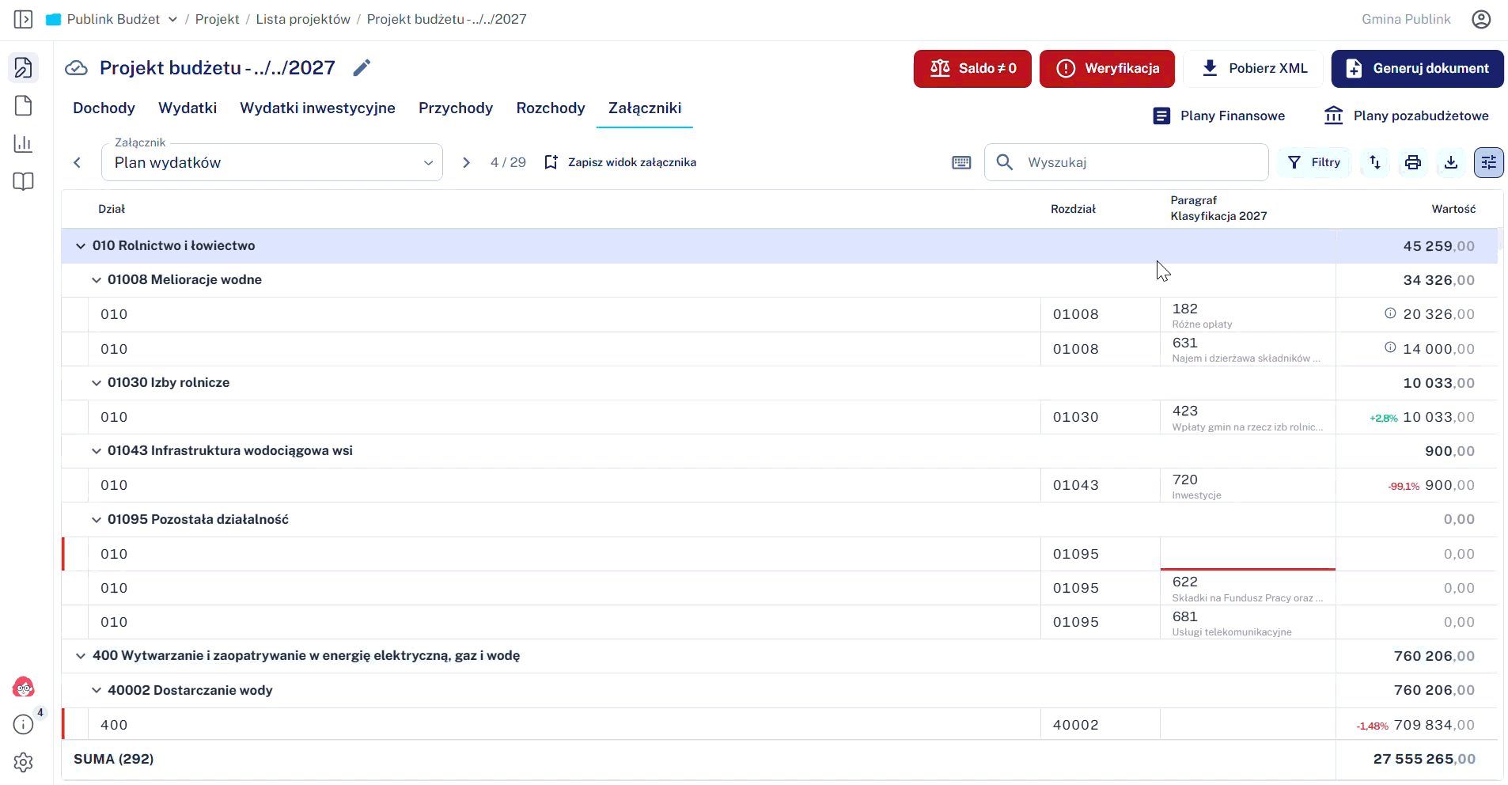The image size is (1508, 785).
Task: Open the keyboard shortcuts icon
Action: click(x=961, y=162)
